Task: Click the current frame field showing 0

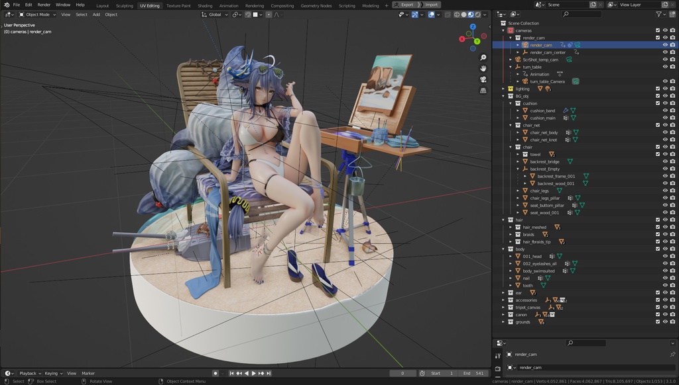Action: pyautogui.click(x=402, y=373)
